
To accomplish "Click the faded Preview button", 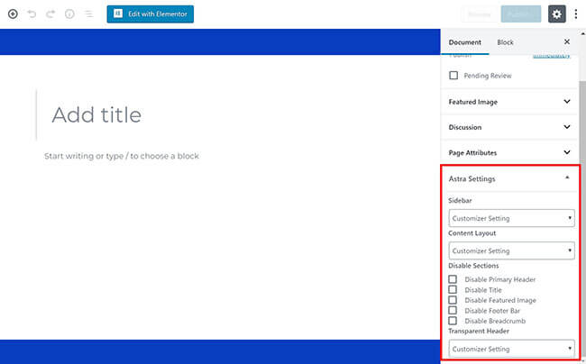I will 480,14.
